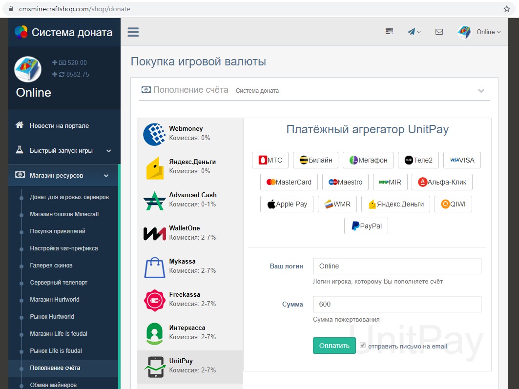Select the UnitPay payment tab
The height and width of the screenshot is (389, 519).
click(190, 366)
